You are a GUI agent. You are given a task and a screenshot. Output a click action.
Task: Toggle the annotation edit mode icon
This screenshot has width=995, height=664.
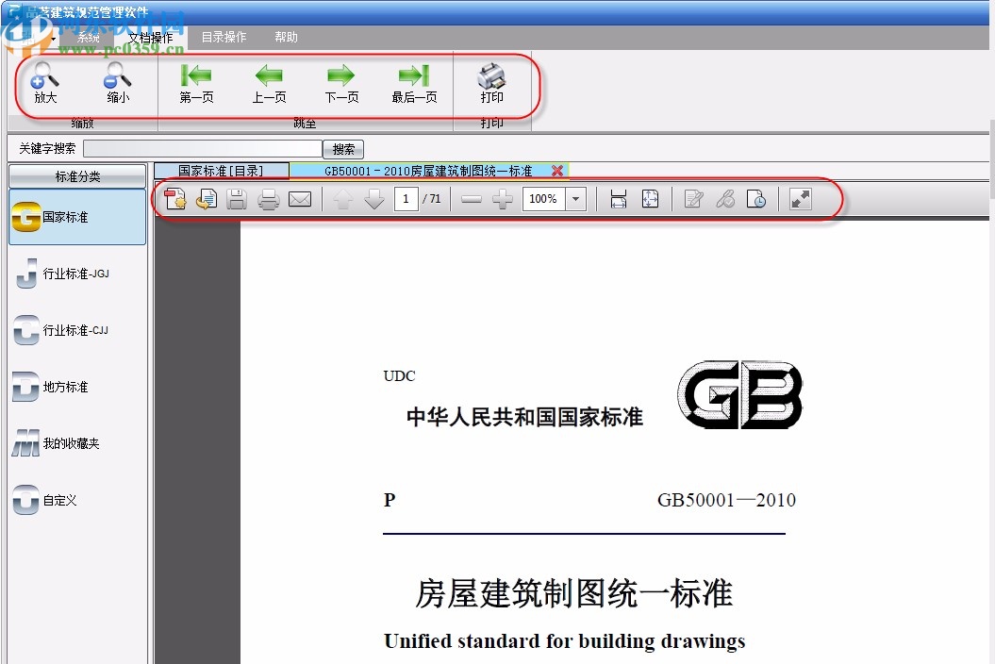coord(693,199)
